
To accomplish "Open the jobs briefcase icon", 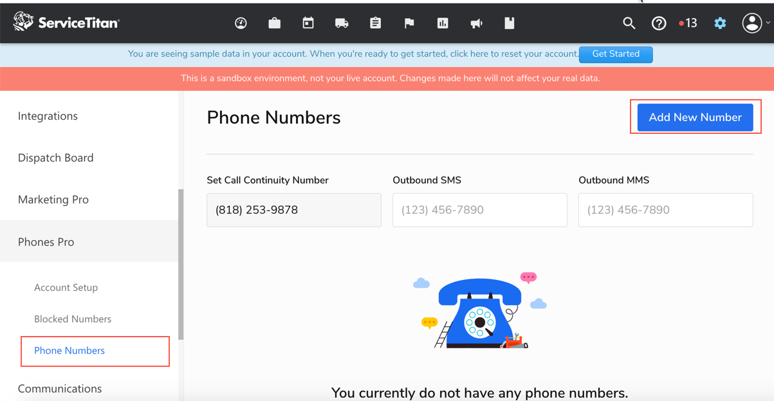I will [x=275, y=23].
